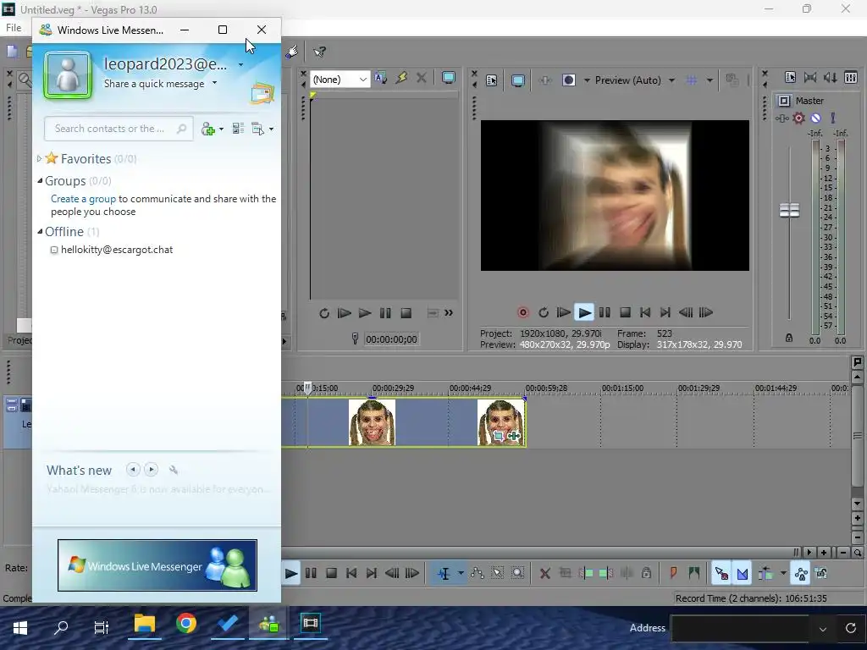The width and height of the screenshot is (867, 650).
Task: Open the File menu in Vegas Pro
Action: pos(14,28)
